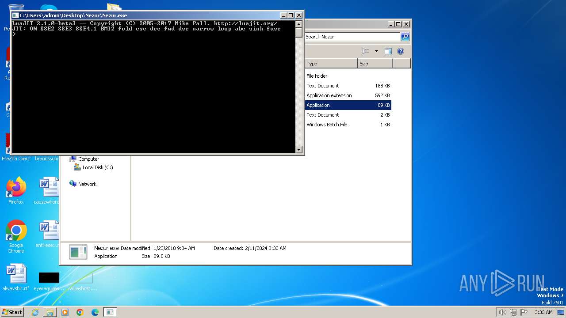This screenshot has height=318, width=566.
Task: Select the 188 KB Text Document row
Action: [348, 86]
